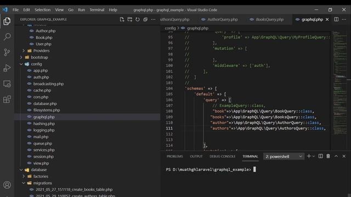Open editor more actions ellipsis
This screenshot has height=197, width=351.
pos(344,20)
